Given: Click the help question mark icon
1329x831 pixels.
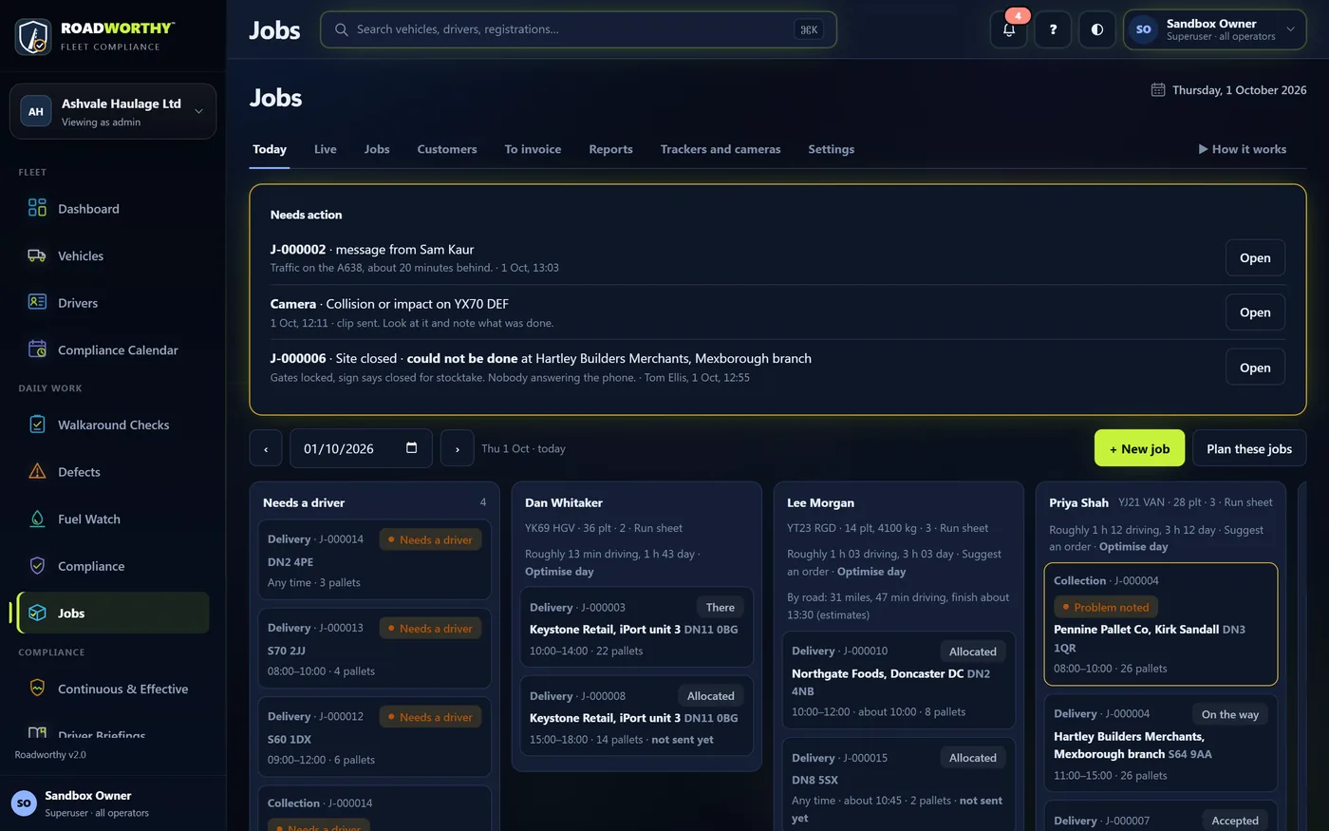Looking at the screenshot, I should click(x=1053, y=29).
